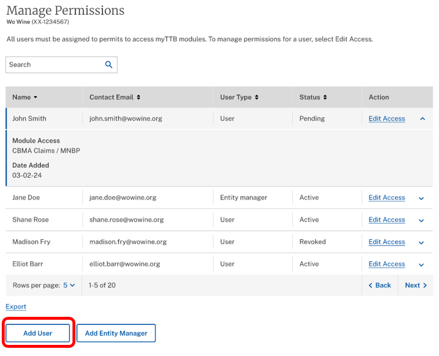Collapse John Smith's row details

click(422, 119)
